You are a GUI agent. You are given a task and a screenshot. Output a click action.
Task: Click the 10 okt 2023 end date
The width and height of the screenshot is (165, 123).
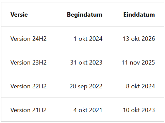[x=139, y=110]
